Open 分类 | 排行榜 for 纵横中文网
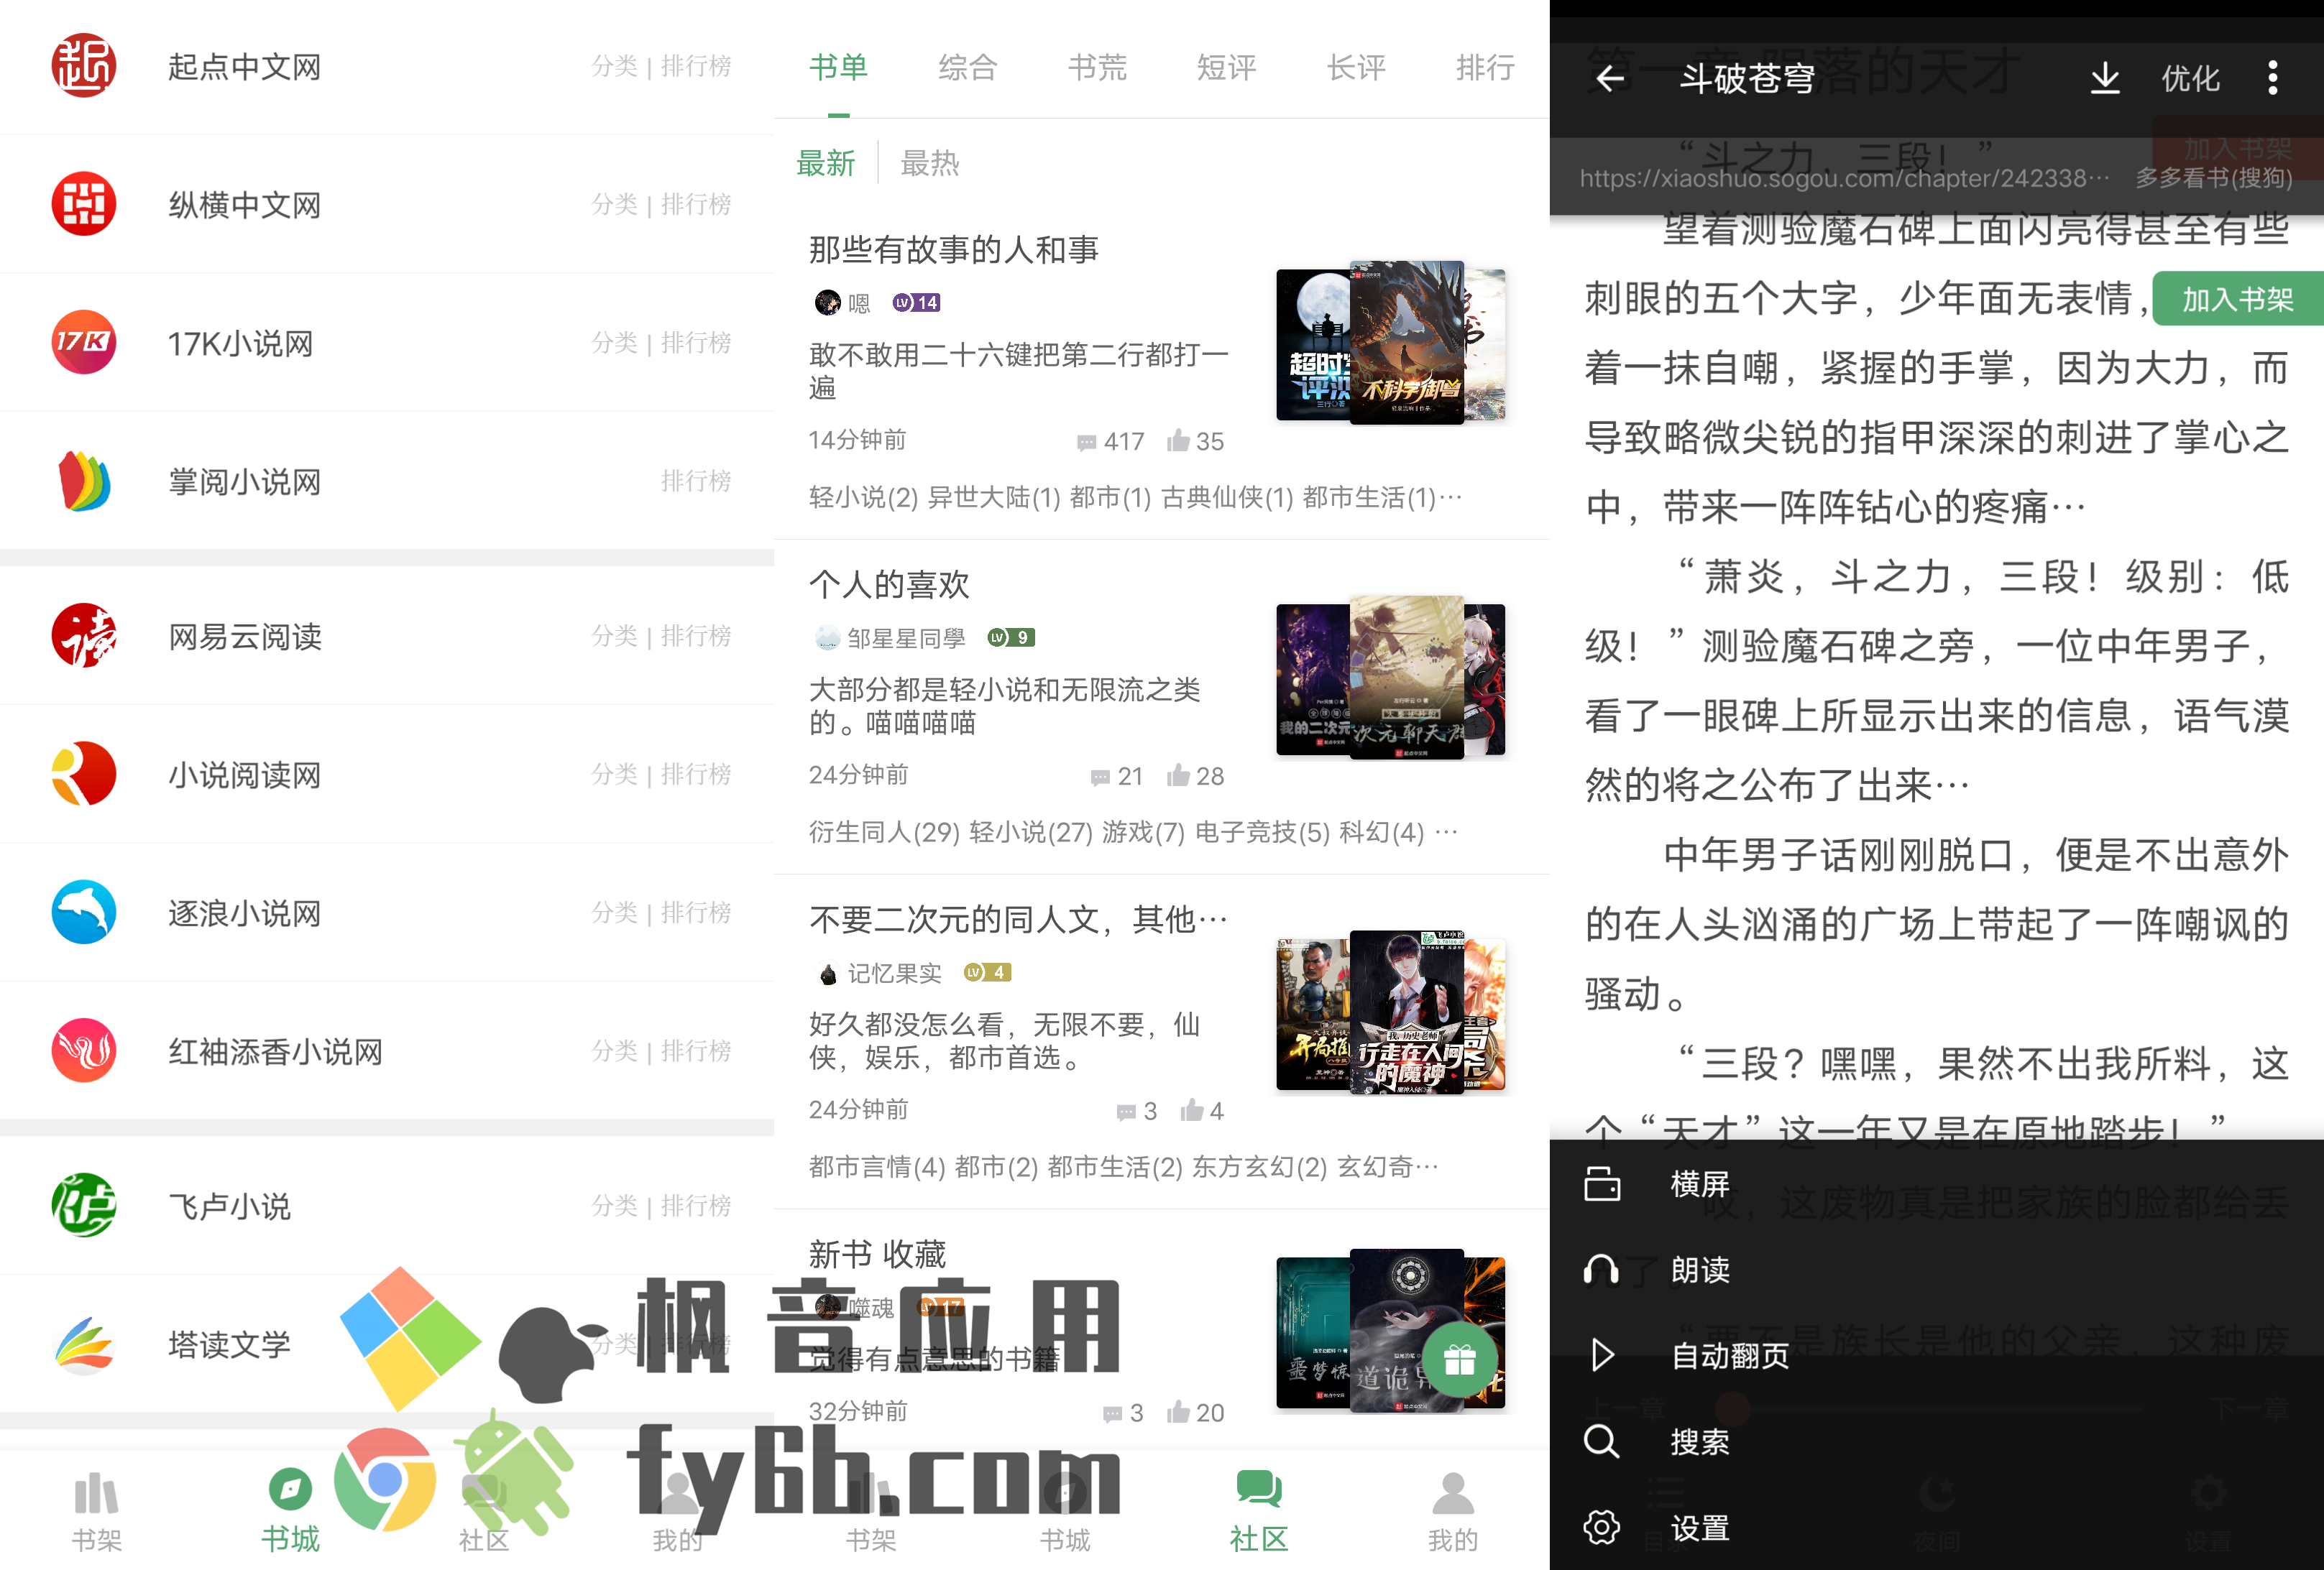The width and height of the screenshot is (2324, 1570). point(661,204)
